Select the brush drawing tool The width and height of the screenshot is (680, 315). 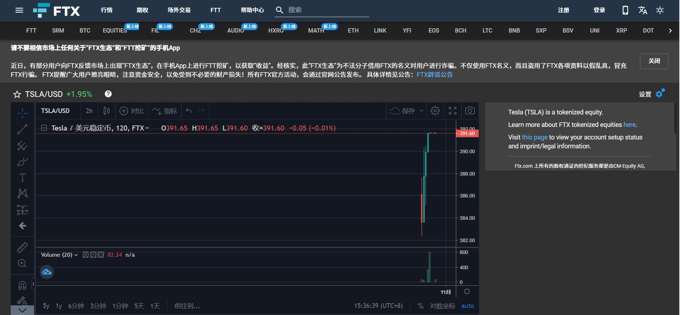pos(22,162)
